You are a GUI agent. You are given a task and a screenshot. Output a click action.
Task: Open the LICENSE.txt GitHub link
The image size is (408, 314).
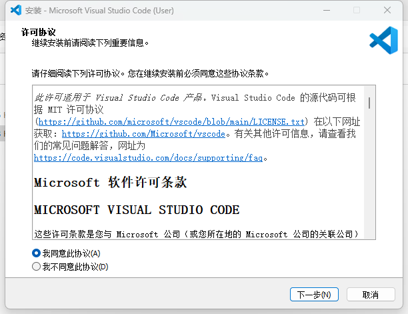[x=171, y=122]
